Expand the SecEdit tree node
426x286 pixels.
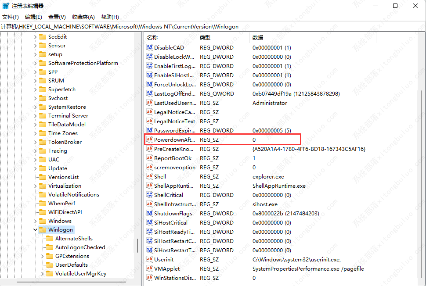[36, 36]
